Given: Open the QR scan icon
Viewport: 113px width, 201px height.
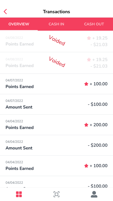Looking at the screenshot, I should (x=56, y=194).
